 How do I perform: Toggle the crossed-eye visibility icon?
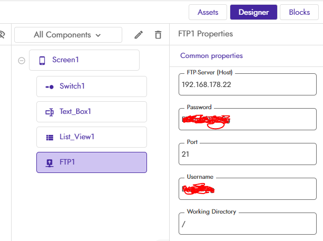[x=2, y=35]
